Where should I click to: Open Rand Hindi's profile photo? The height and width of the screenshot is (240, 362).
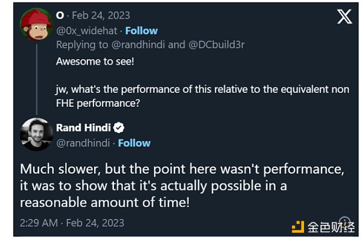pos(36,134)
